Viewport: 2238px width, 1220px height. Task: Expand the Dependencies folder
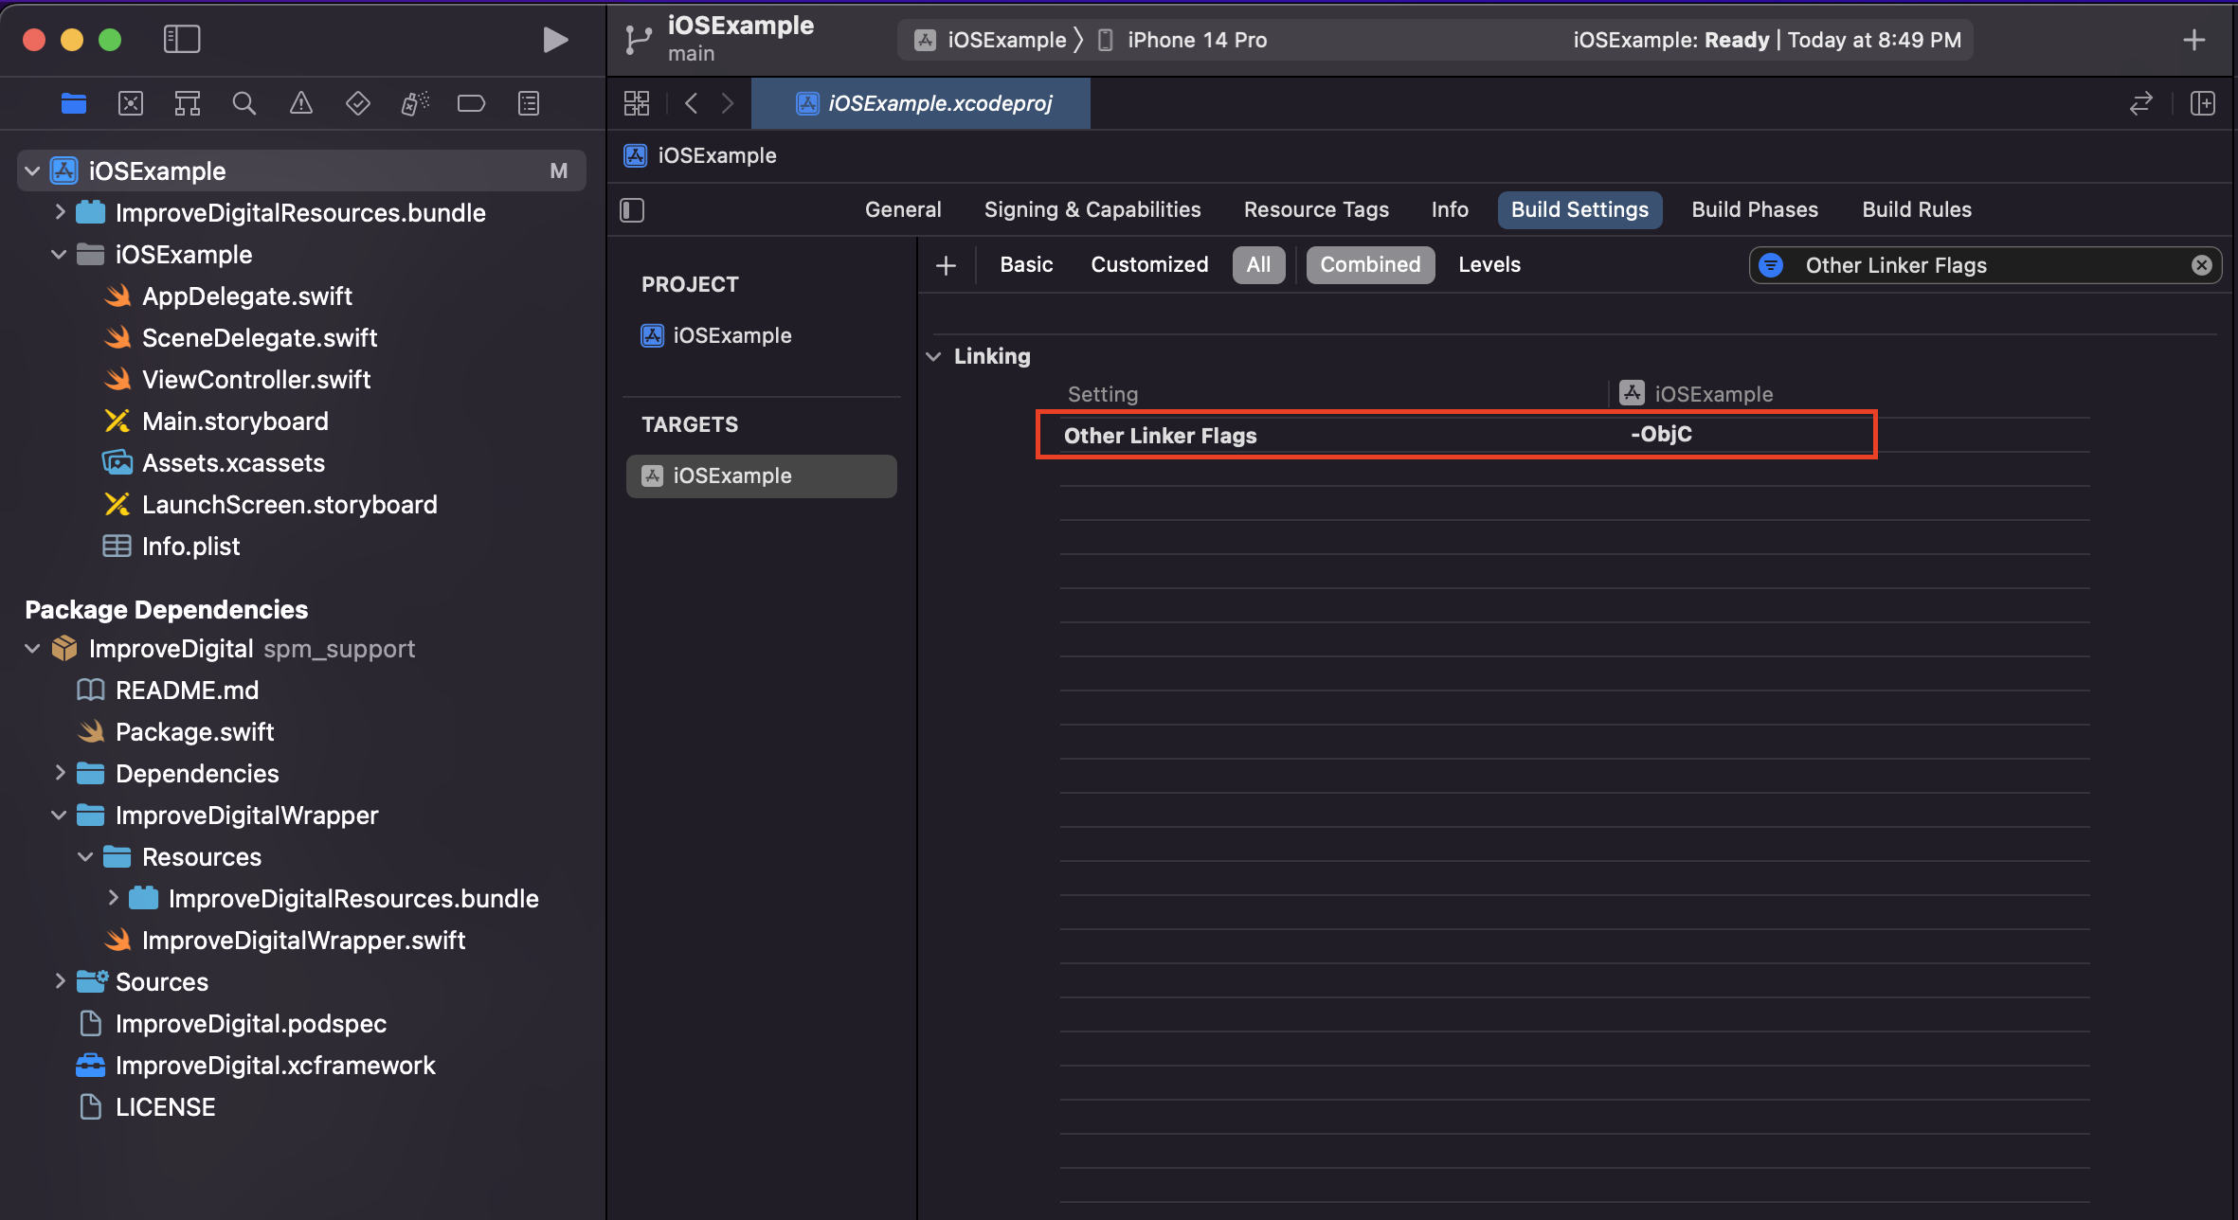pyautogui.click(x=60, y=773)
